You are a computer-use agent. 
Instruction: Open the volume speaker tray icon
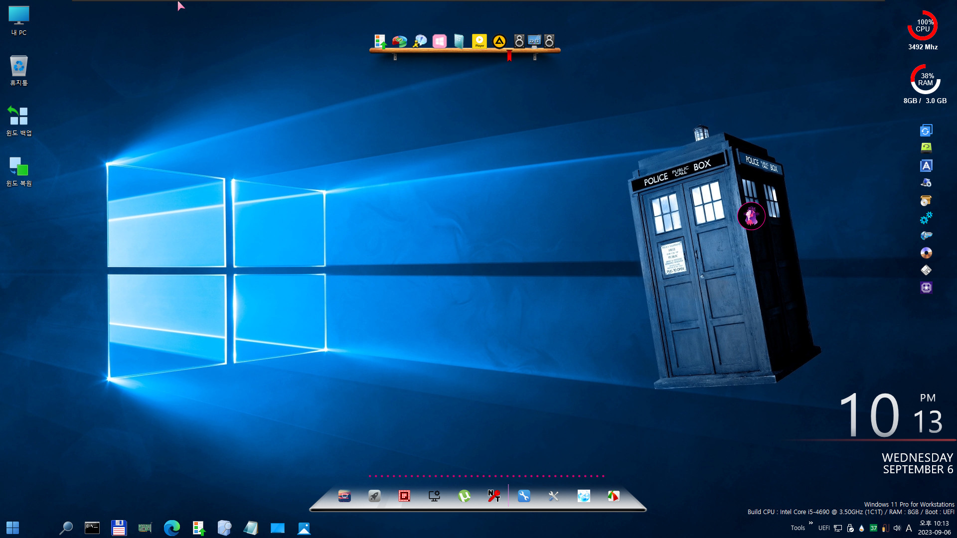(x=897, y=528)
